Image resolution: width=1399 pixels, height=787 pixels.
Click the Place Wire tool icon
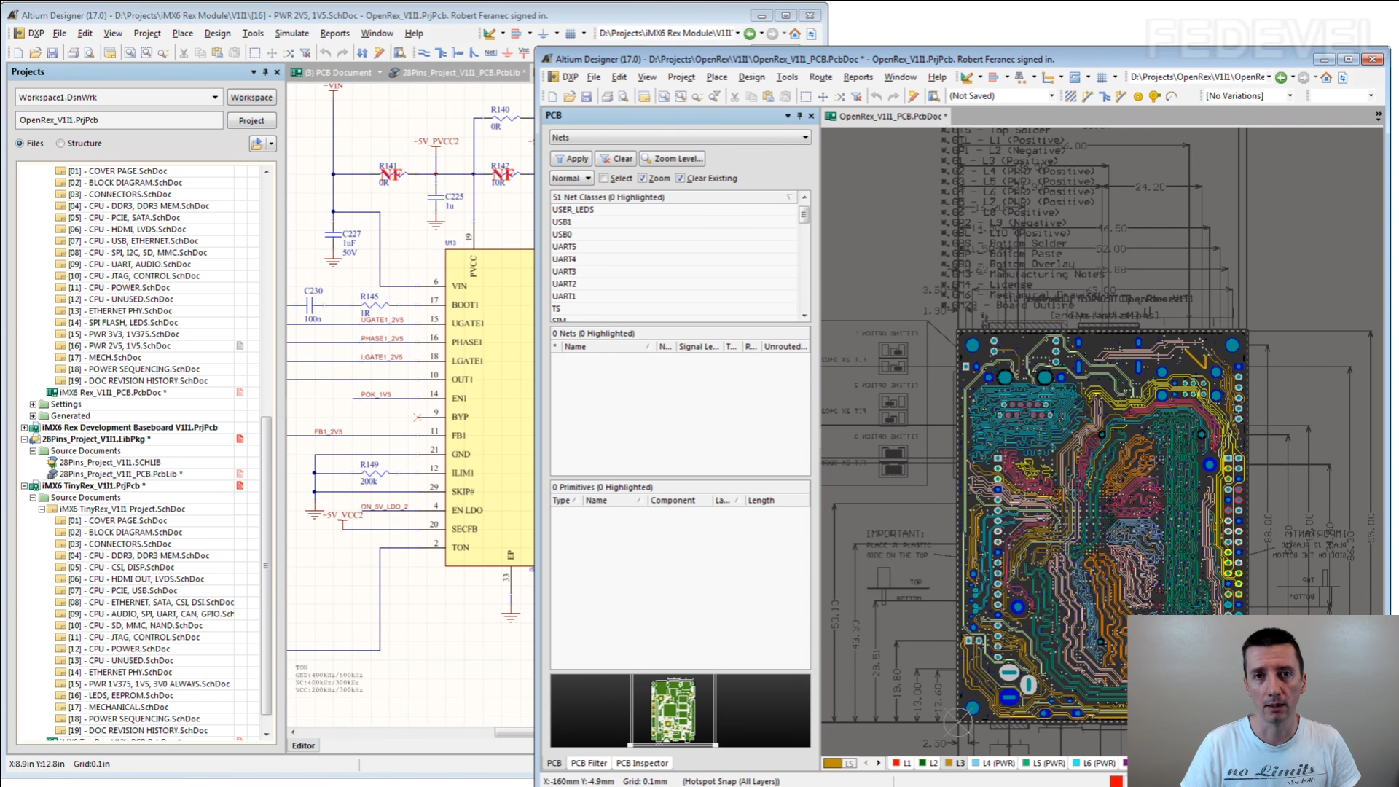point(423,52)
